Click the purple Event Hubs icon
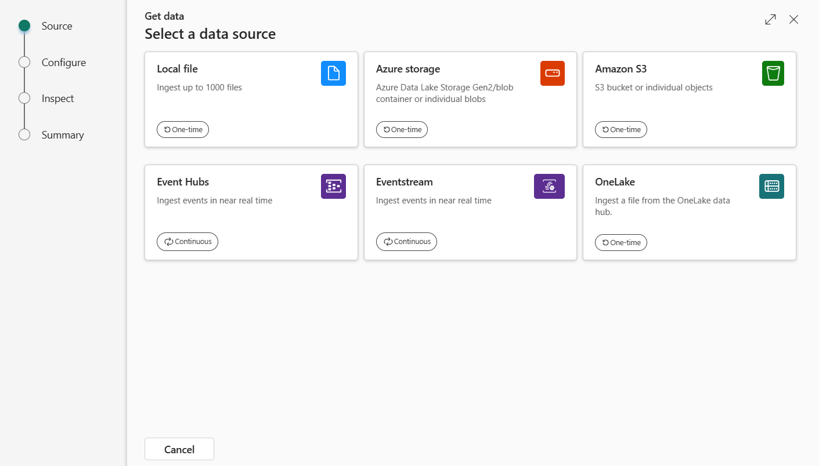Screen dimensions: 819x466 click(x=333, y=186)
